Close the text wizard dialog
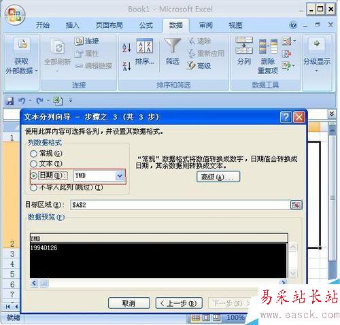 (x=299, y=117)
